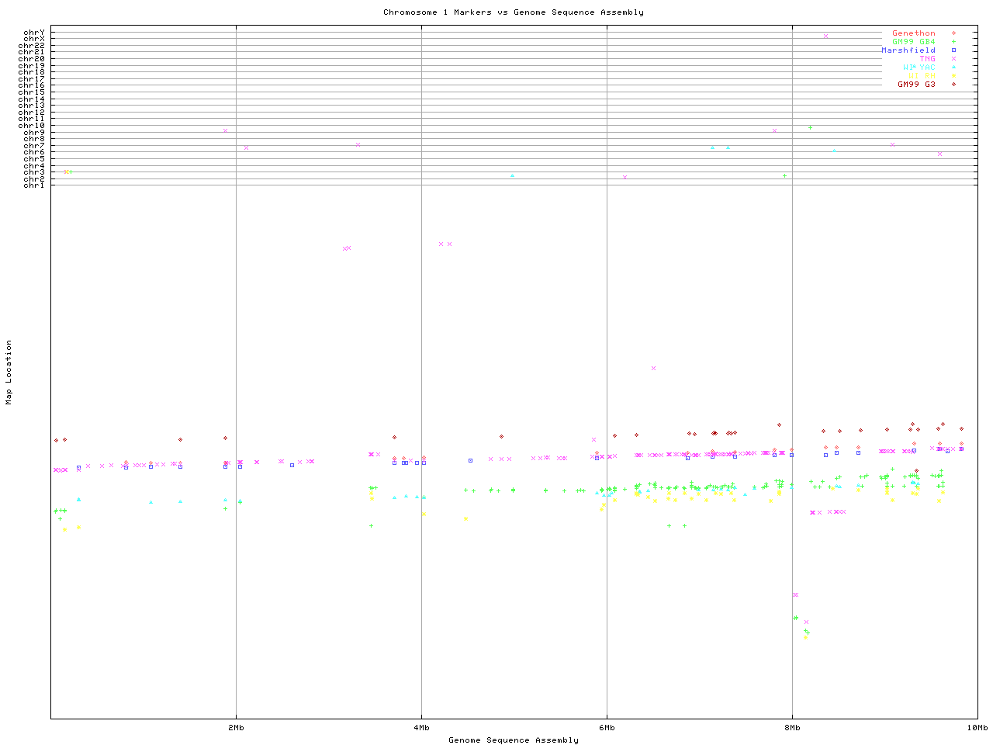Click the 8Mb x-axis tick label
Screen dimensions: 993x745
tap(792, 728)
